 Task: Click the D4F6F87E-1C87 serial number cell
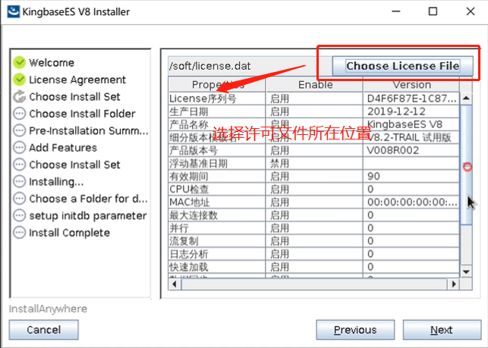point(411,99)
